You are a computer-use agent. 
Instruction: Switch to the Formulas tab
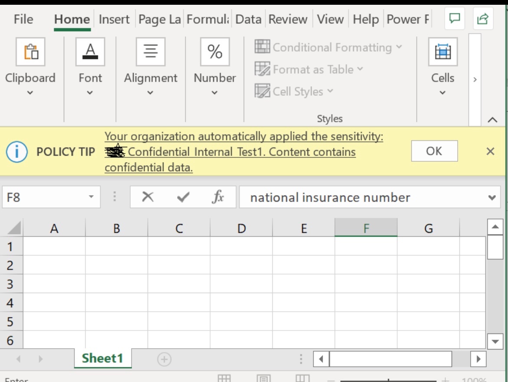pyautogui.click(x=208, y=19)
